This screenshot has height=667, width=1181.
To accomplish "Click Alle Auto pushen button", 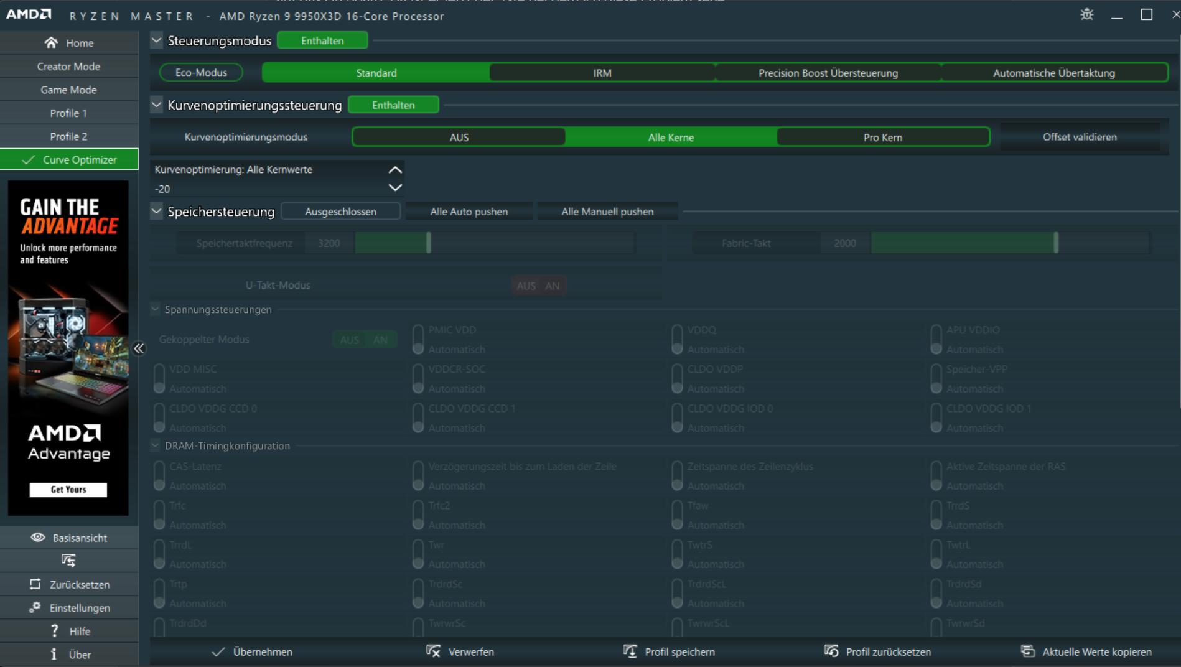I will 469,212.
